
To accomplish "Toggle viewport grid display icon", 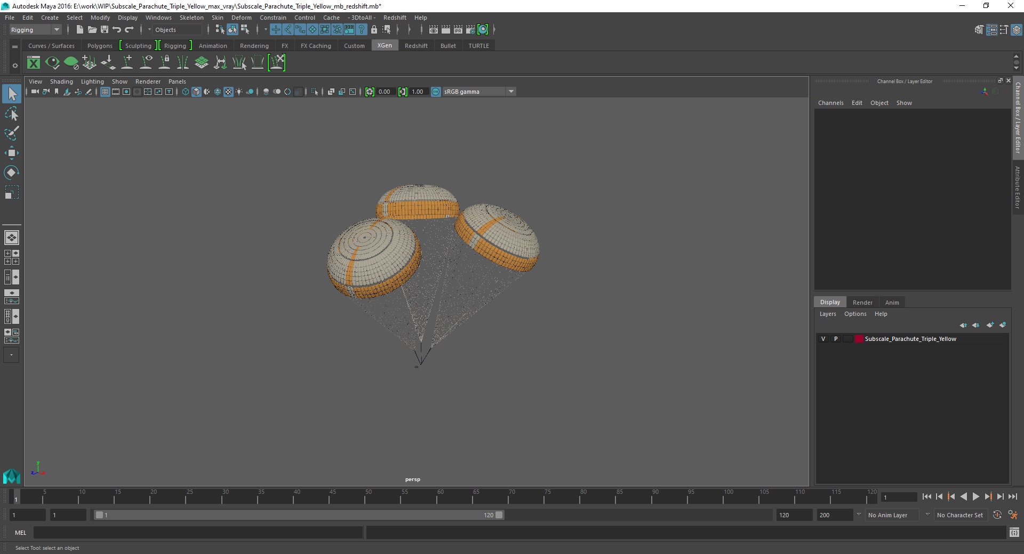I will click(105, 92).
